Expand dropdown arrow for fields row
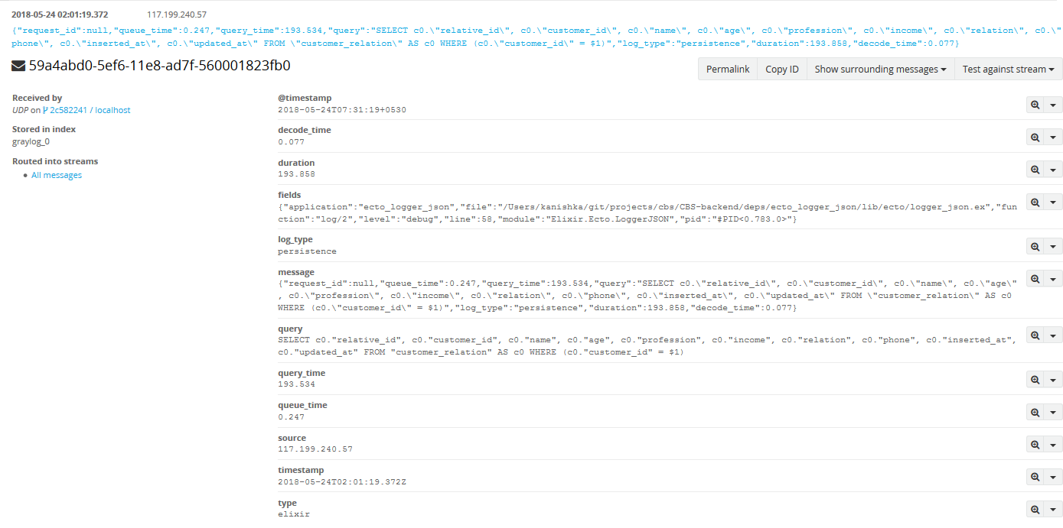1063x528 pixels. click(1053, 202)
